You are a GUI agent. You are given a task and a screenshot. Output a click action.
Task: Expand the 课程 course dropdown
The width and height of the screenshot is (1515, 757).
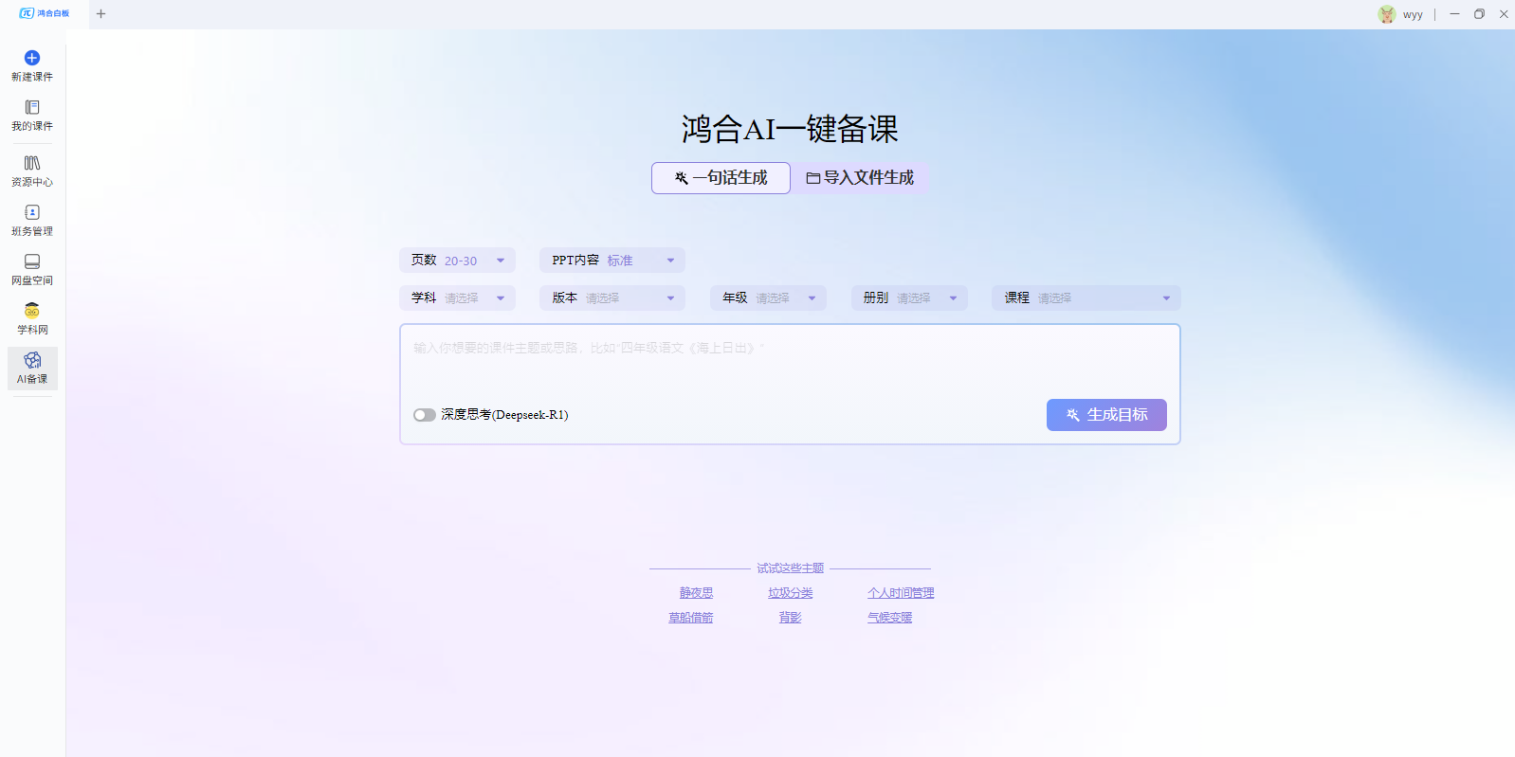(1086, 298)
